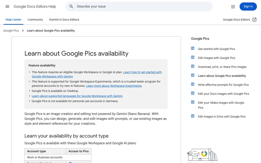Screen dimensions: 261x163
Task: Open Edit your Slides images with Google Pics
Action: [221, 105]
